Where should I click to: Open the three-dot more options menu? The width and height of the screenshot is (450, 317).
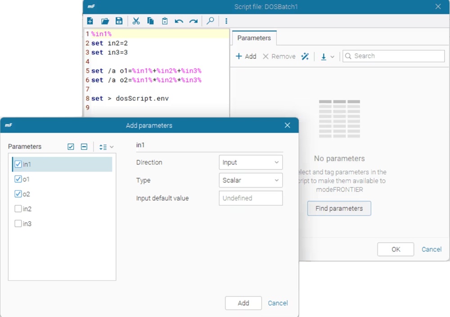point(226,21)
